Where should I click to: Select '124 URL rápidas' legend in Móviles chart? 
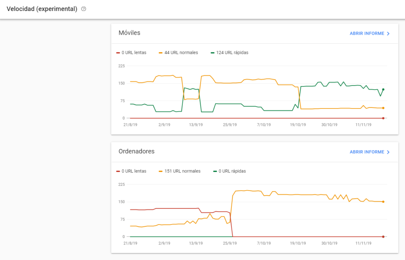tap(229, 52)
